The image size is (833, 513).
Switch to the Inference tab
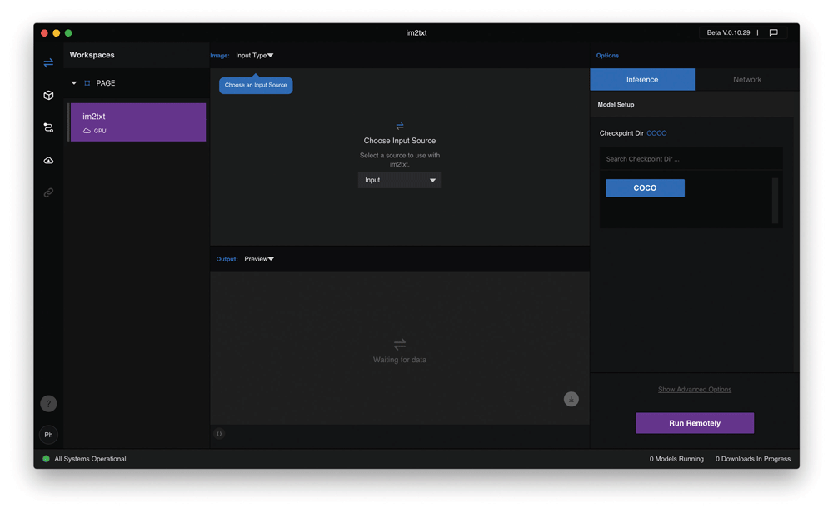point(642,80)
